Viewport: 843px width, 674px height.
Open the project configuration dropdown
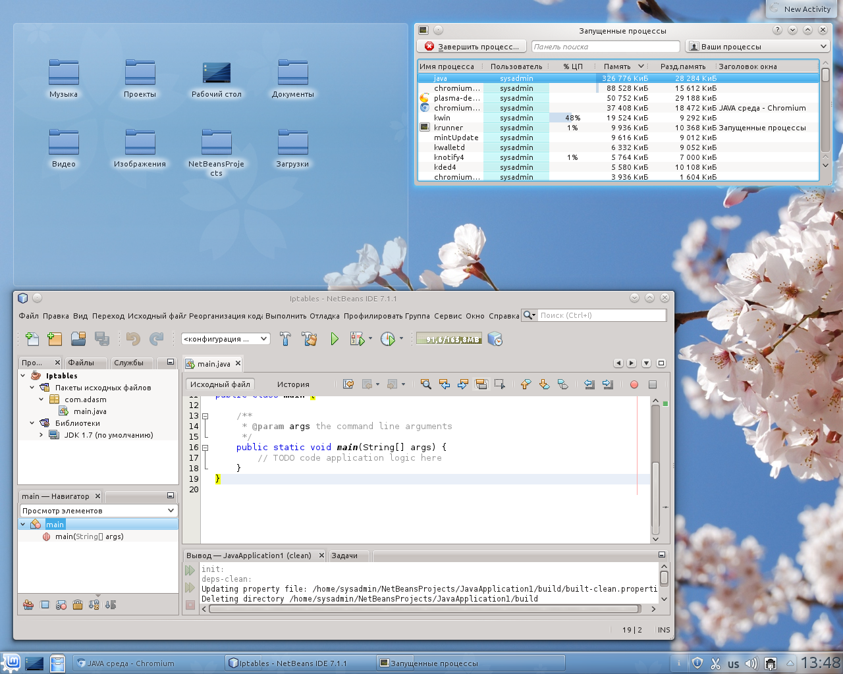pos(225,339)
